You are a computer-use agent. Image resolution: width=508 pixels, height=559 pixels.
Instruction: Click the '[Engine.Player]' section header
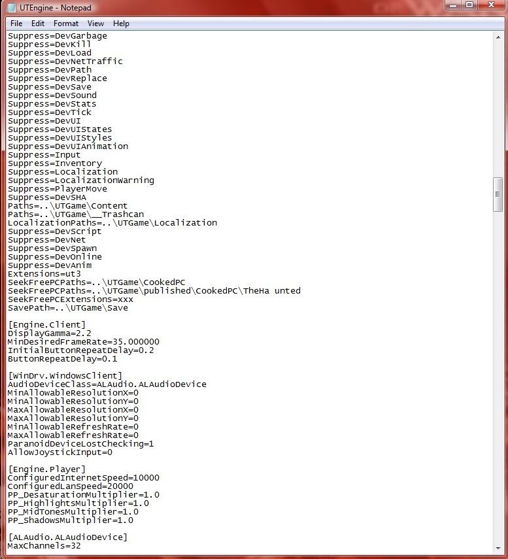click(x=46, y=469)
